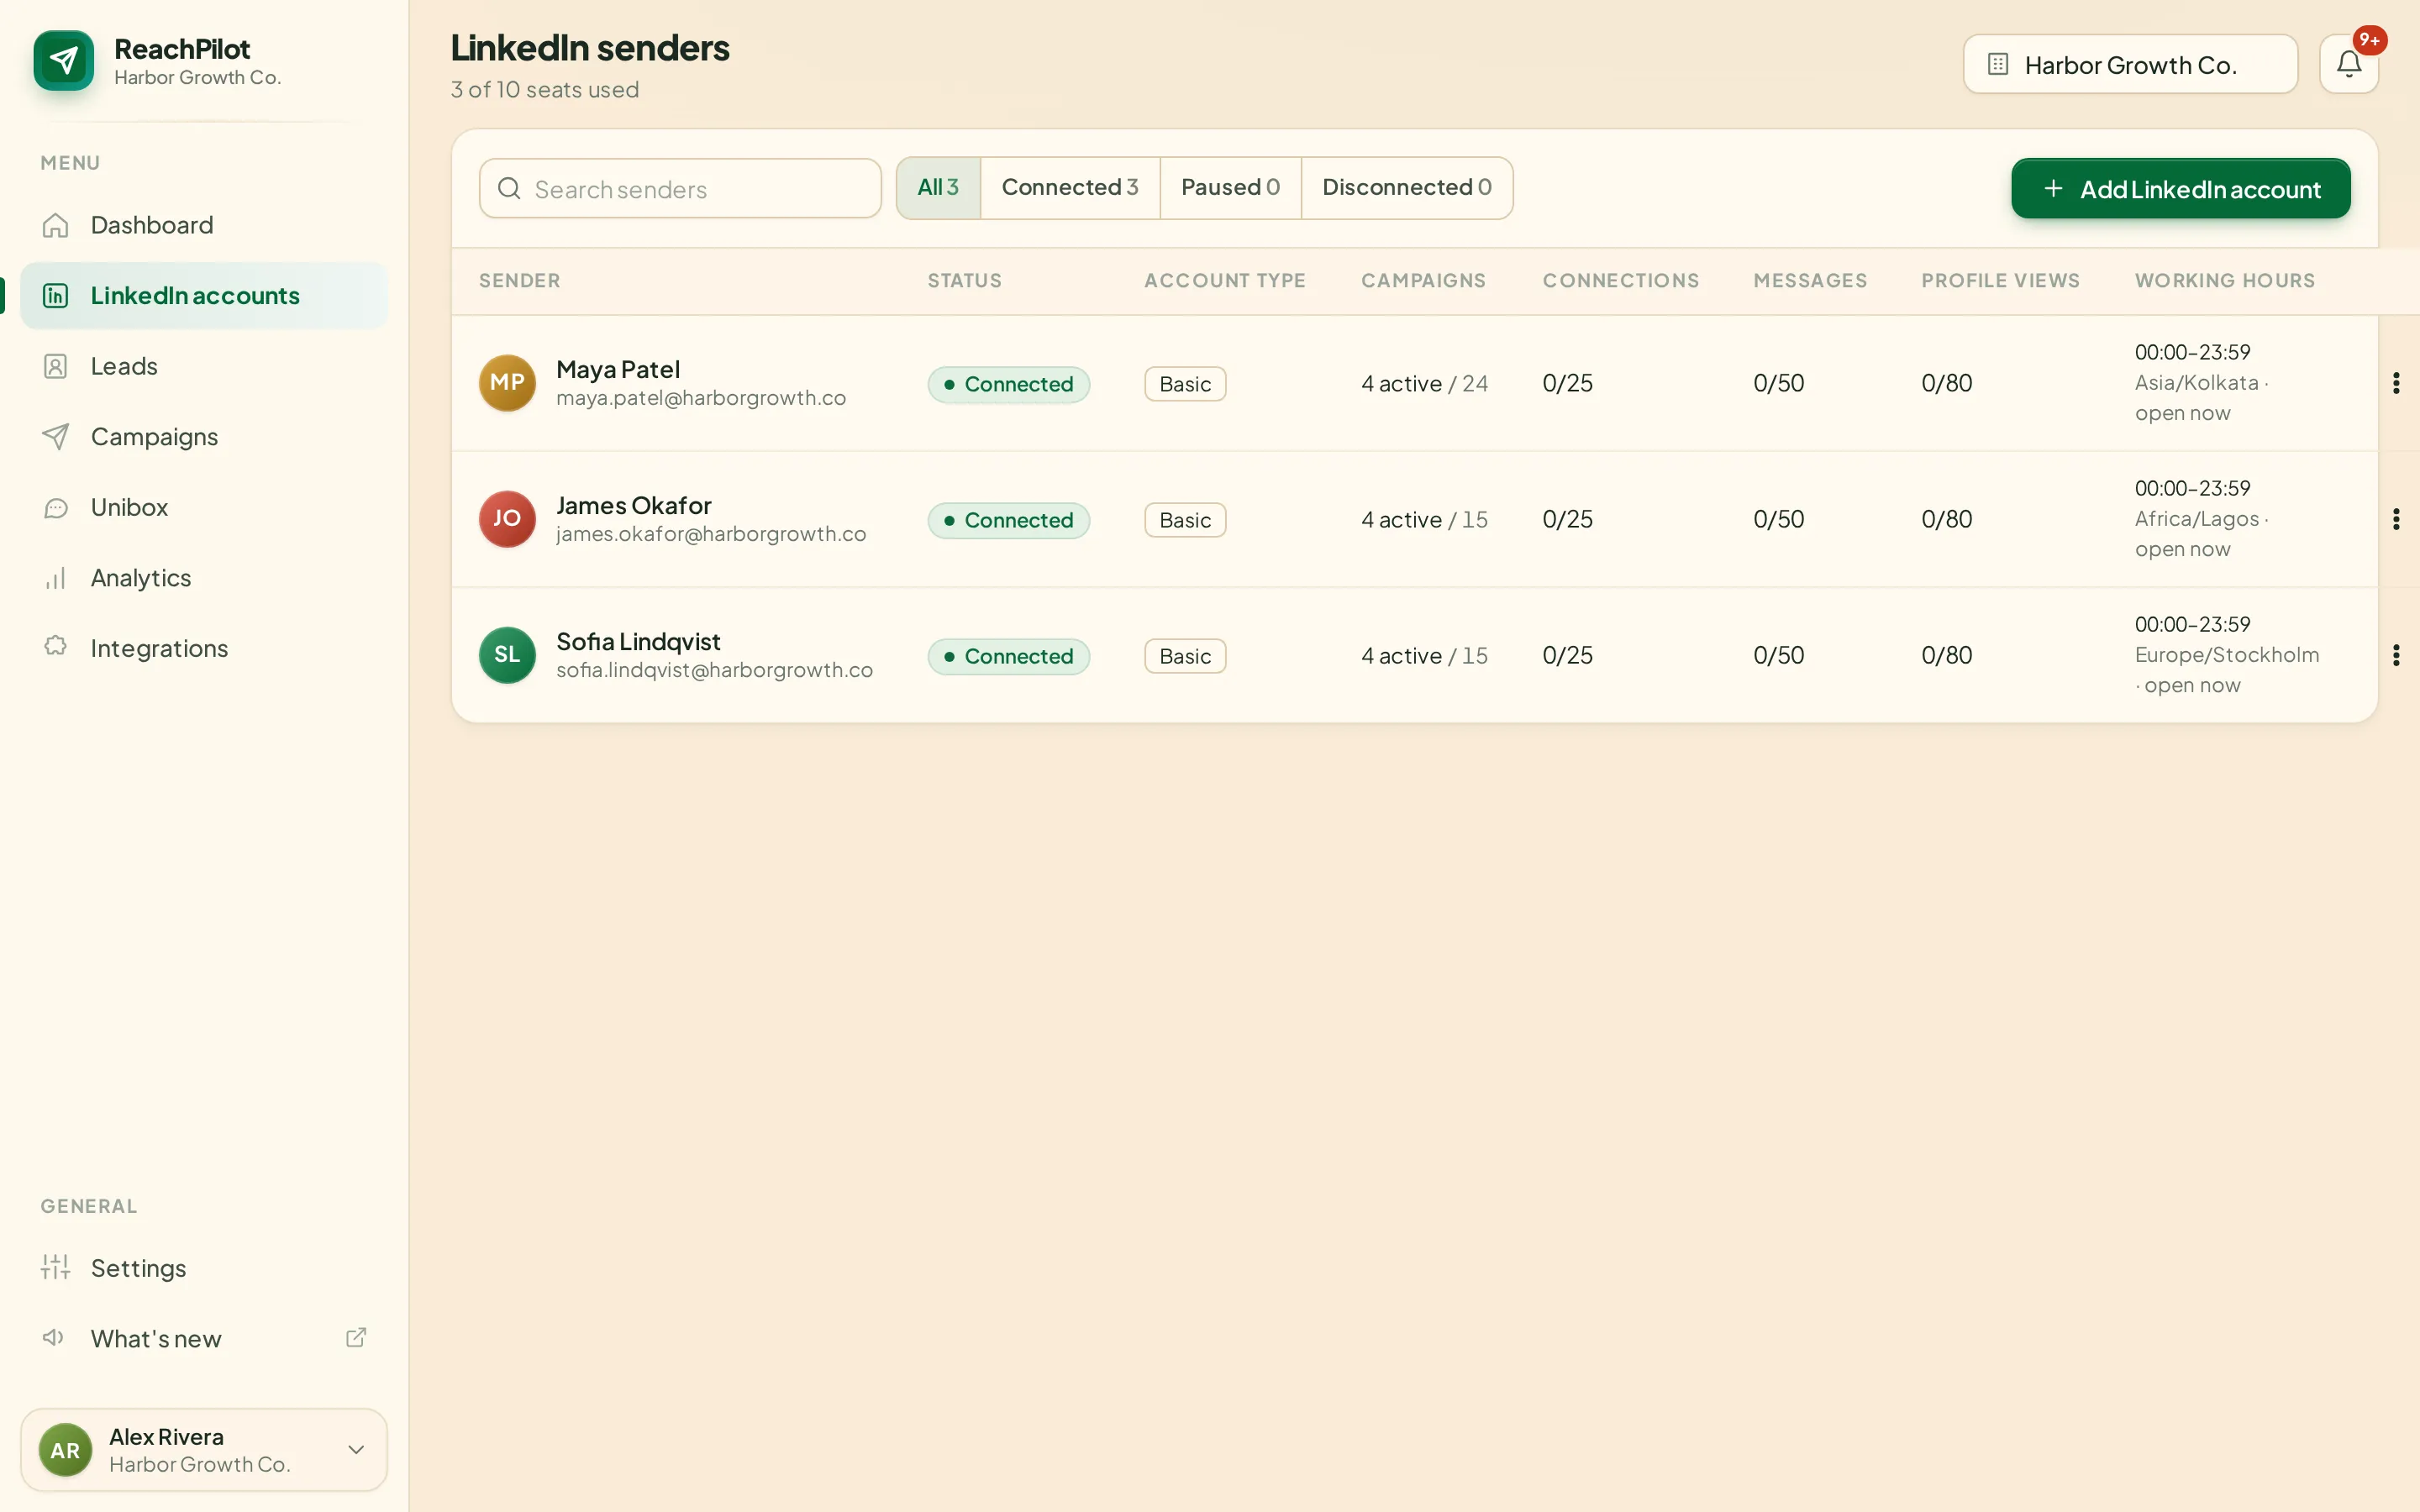Open row menu for James Okafor
The width and height of the screenshot is (2420, 1512).
pyautogui.click(x=2395, y=519)
